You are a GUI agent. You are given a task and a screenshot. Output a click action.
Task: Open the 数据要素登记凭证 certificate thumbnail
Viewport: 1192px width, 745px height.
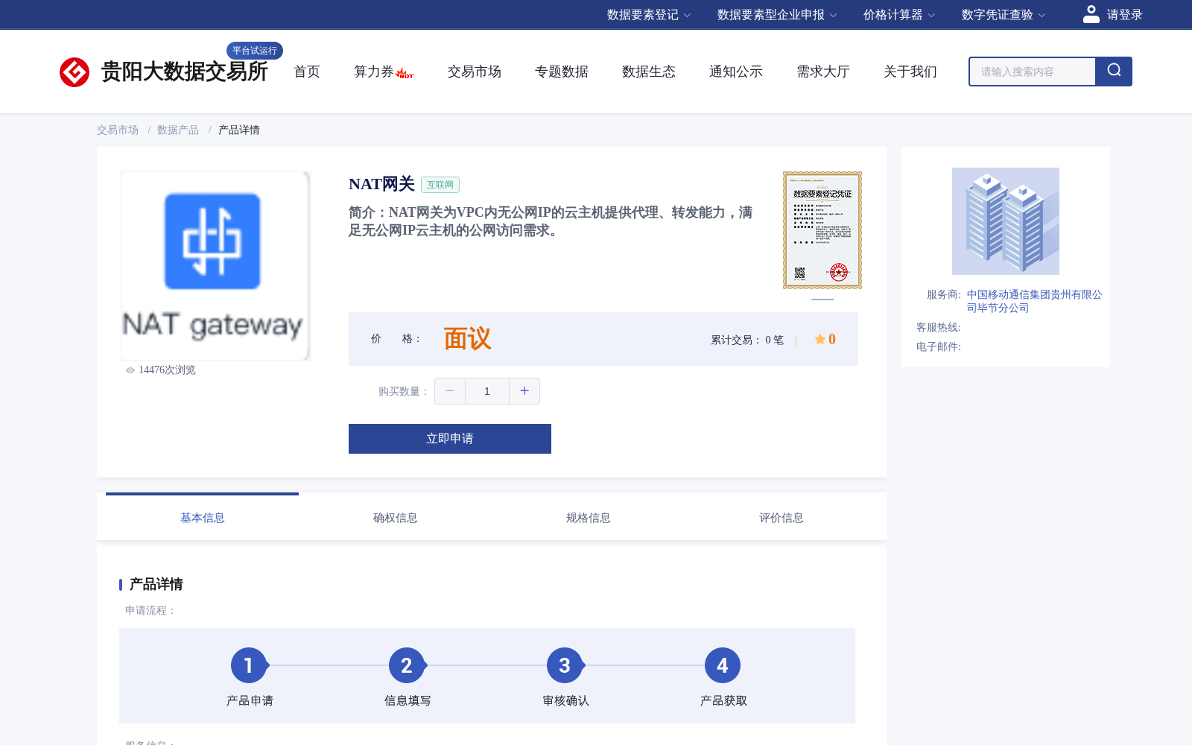tap(822, 230)
